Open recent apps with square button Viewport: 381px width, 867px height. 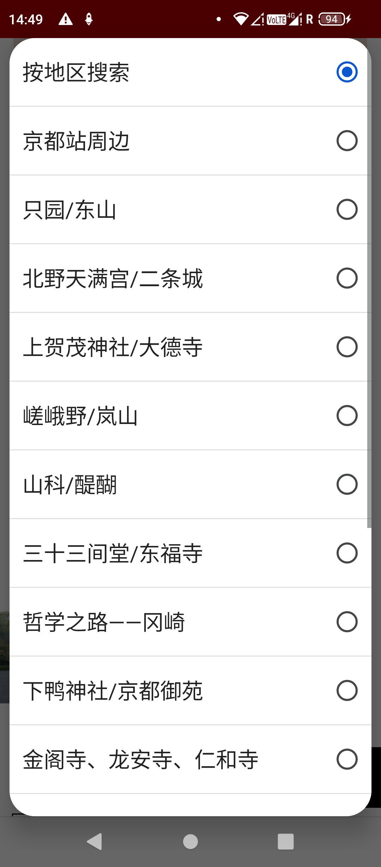tap(286, 842)
